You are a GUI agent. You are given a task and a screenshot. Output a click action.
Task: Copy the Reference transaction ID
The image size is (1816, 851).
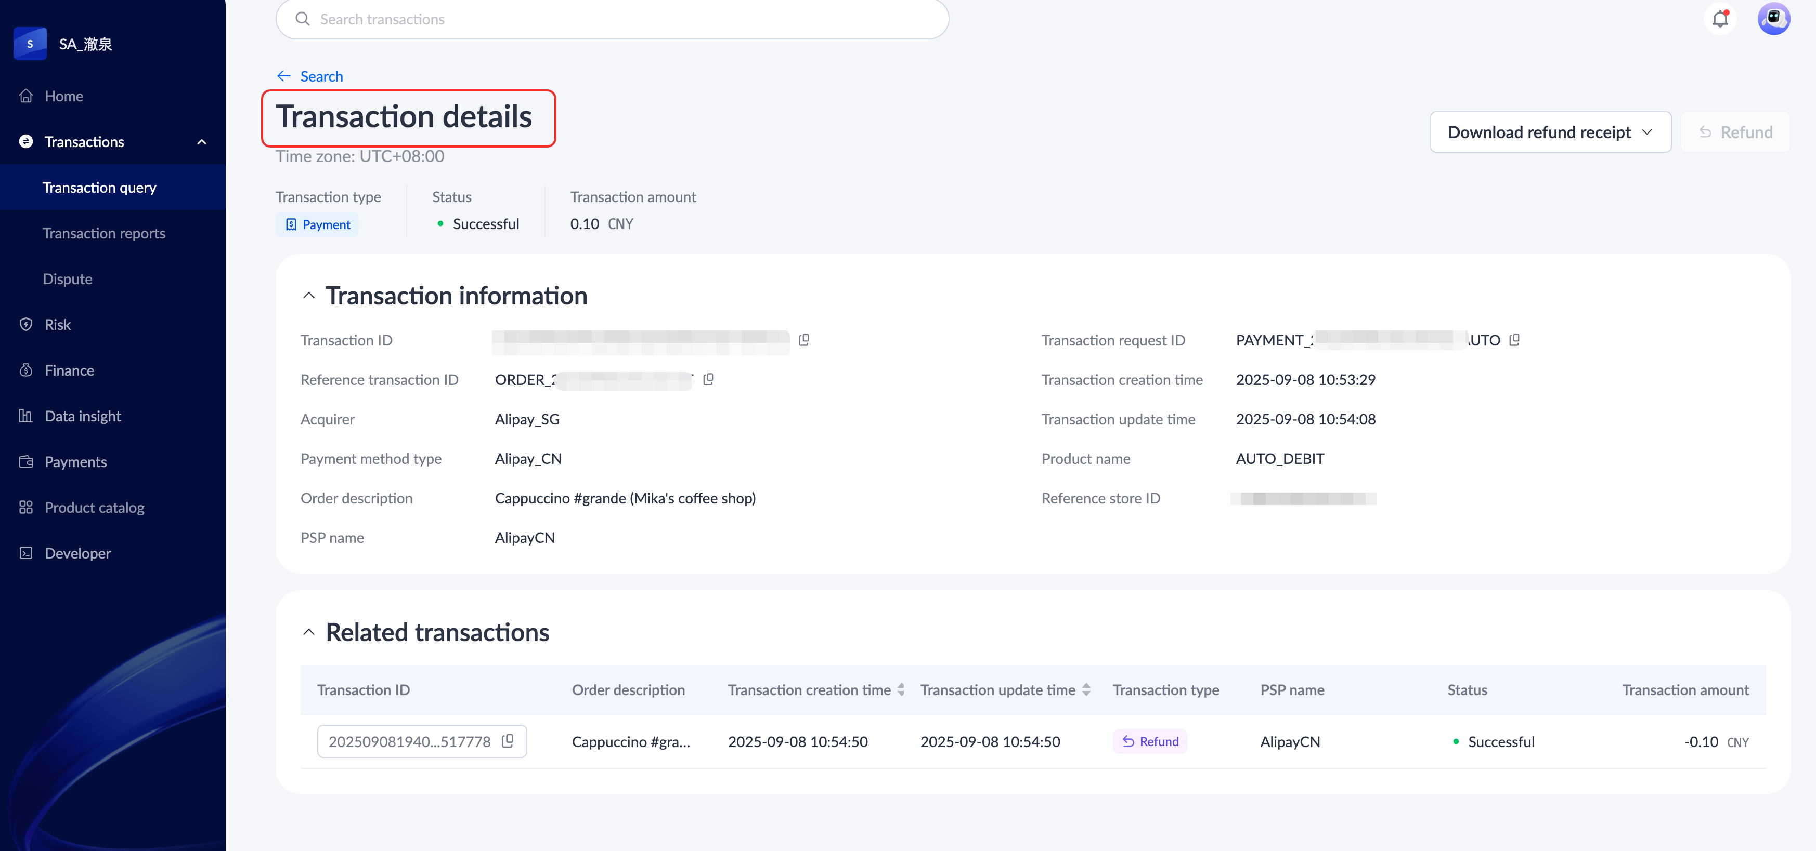(x=708, y=380)
